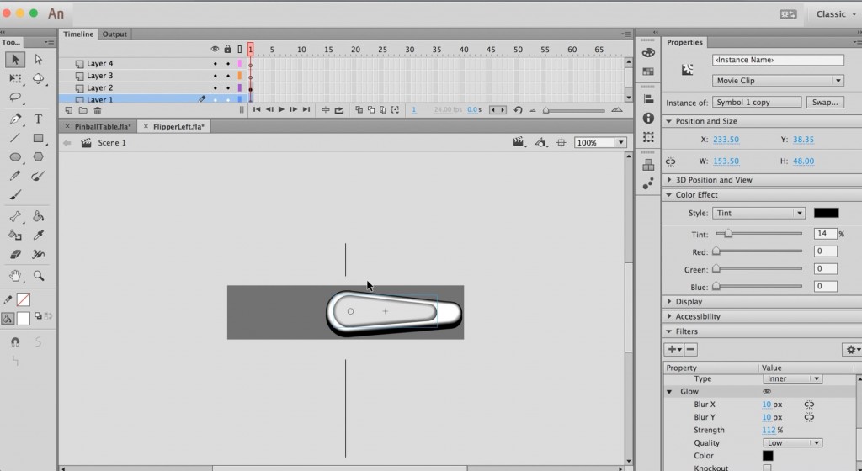This screenshot has width=862, height=471.
Task: Click the Play button in timeline
Action: [281, 110]
